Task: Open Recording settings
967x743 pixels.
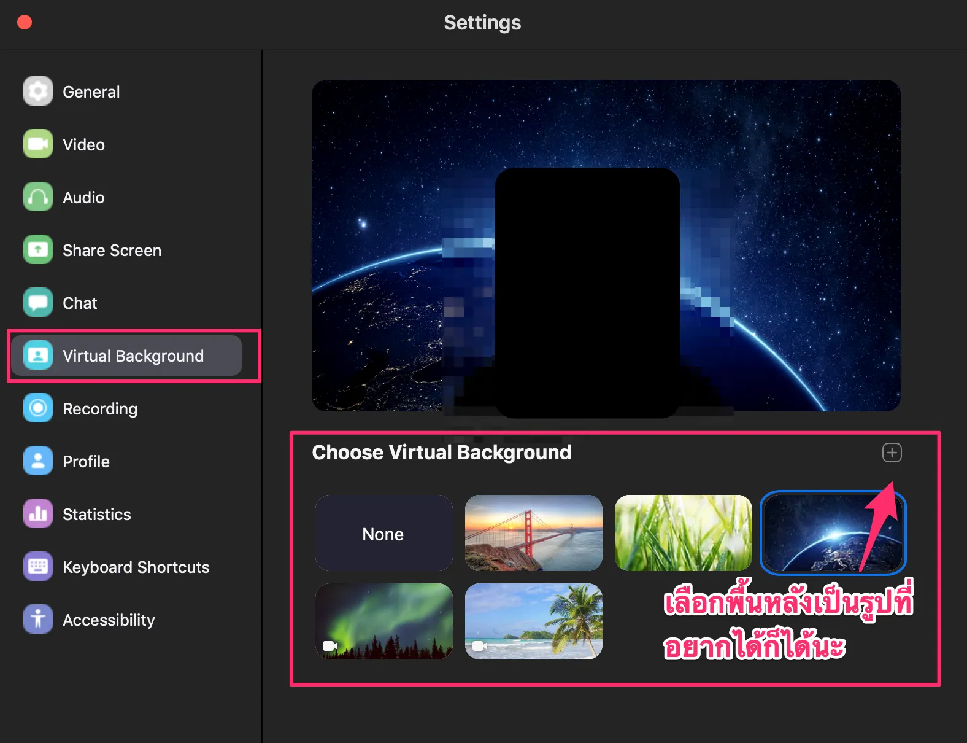Action: click(x=126, y=408)
